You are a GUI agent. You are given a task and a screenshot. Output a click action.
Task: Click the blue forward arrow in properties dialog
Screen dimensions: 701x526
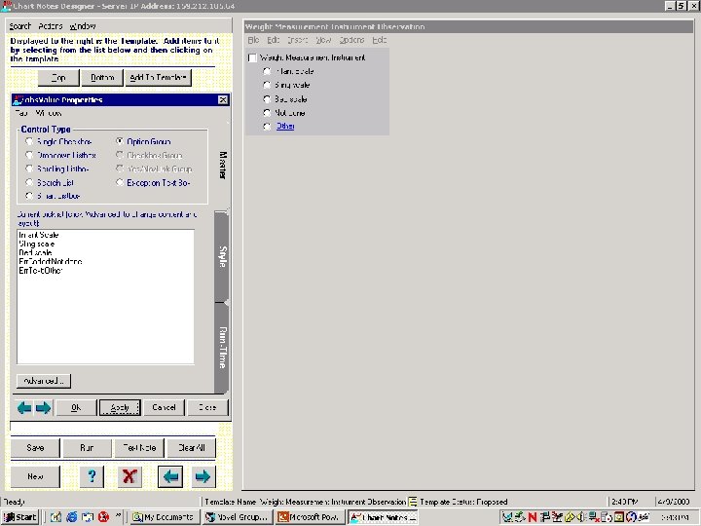coord(44,407)
